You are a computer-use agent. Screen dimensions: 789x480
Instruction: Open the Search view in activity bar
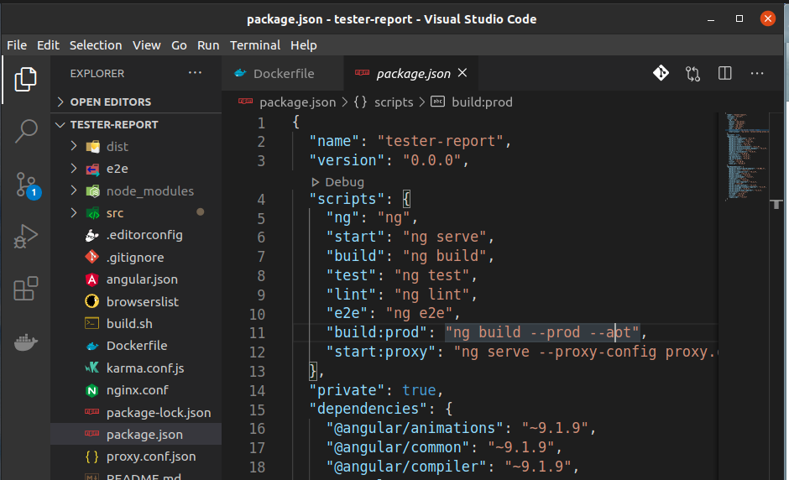coord(26,131)
